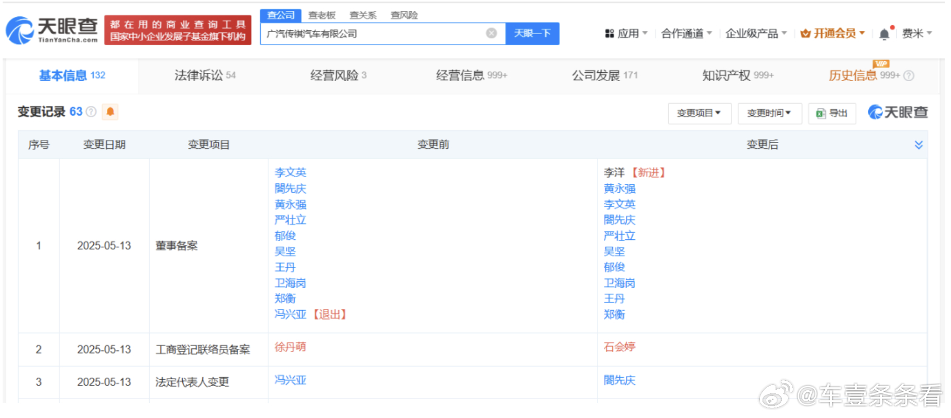The width and height of the screenshot is (951, 418).
Task: Open the help icon beside 变更记录 63
Action: tap(91, 112)
